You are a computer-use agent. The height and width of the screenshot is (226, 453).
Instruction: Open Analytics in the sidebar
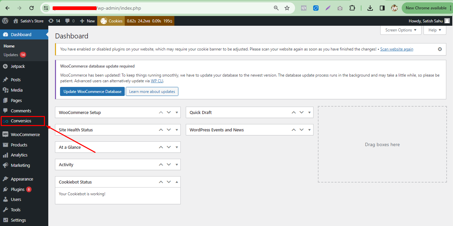tap(24, 155)
